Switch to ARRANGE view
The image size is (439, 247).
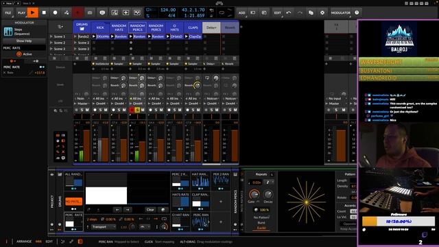tap(24, 242)
